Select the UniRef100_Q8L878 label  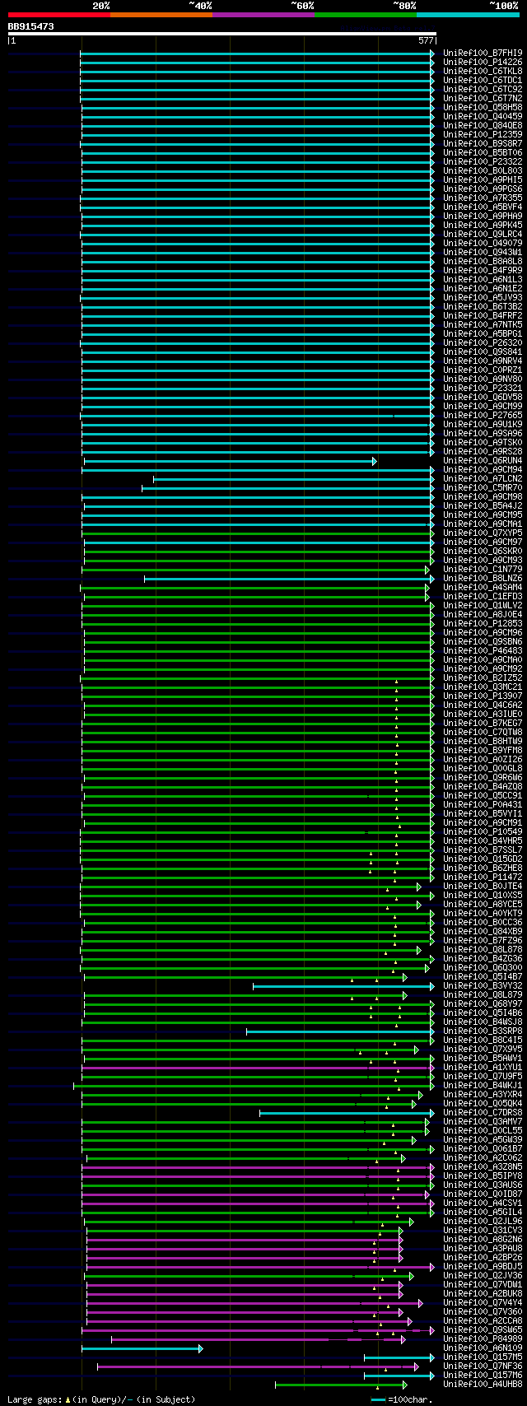coord(483,949)
